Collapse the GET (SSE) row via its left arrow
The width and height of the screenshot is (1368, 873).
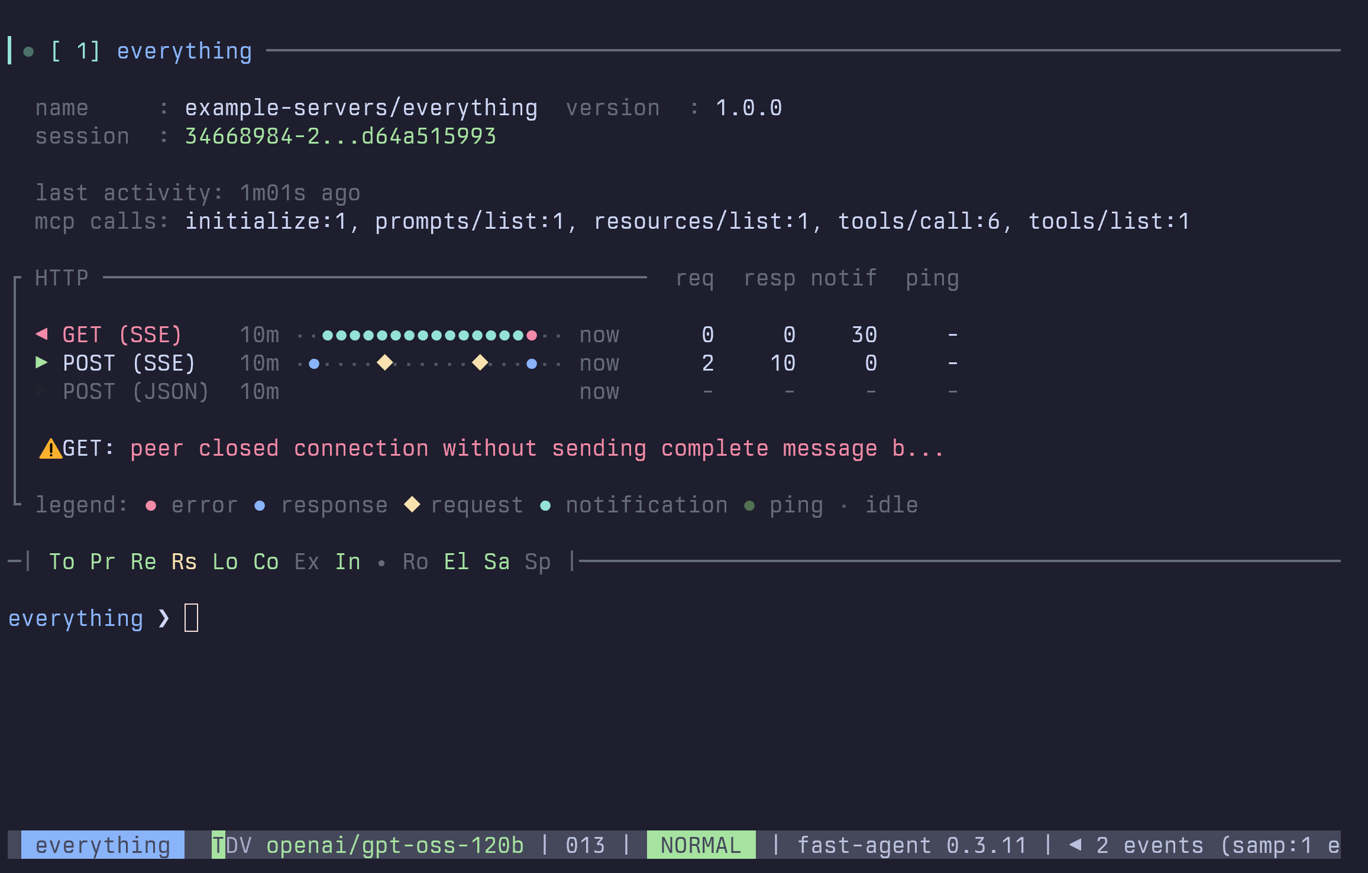point(41,334)
